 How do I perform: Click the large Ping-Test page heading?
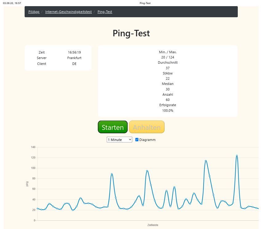pos(131,33)
